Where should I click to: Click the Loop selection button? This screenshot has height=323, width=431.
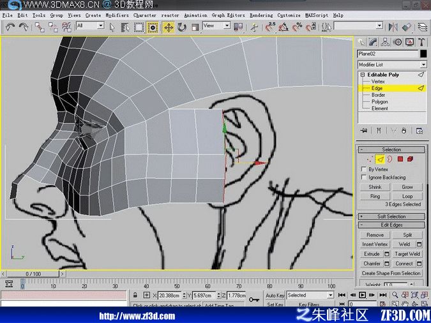coord(407,196)
